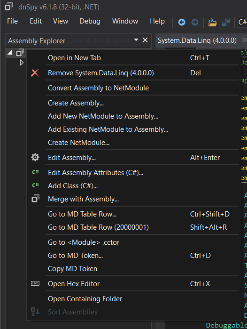Select Edit Assembly Attributes (C#)...
Image resolution: width=247 pixels, height=329 pixels.
point(133,172)
